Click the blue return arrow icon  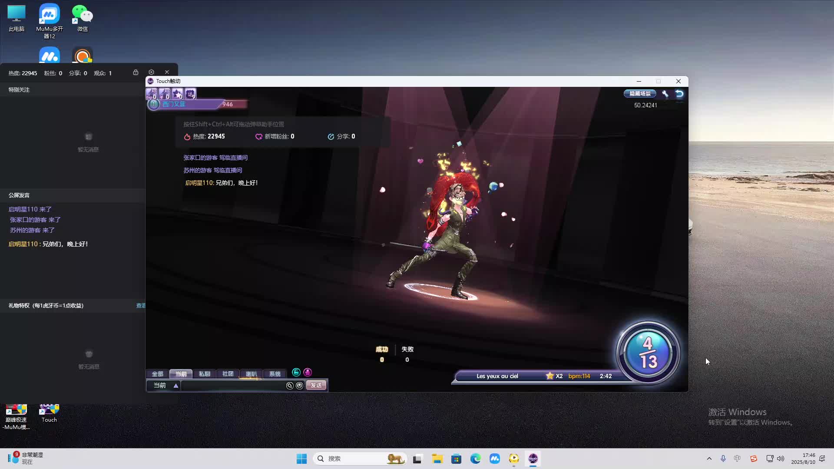click(679, 94)
